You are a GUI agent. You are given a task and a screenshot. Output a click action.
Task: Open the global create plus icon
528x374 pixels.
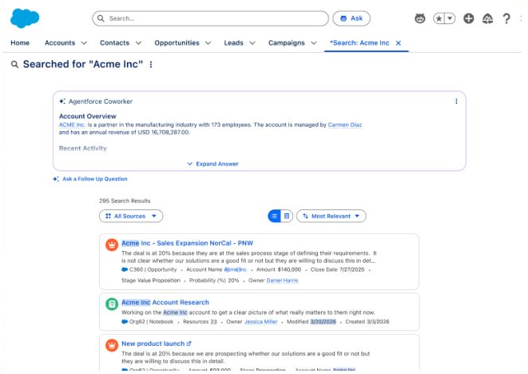click(468, 18)
